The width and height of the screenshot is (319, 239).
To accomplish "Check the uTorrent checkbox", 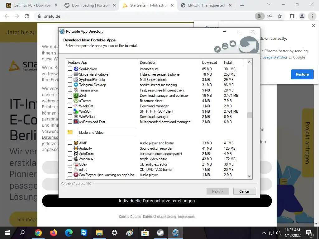I will tap(70, 101).
